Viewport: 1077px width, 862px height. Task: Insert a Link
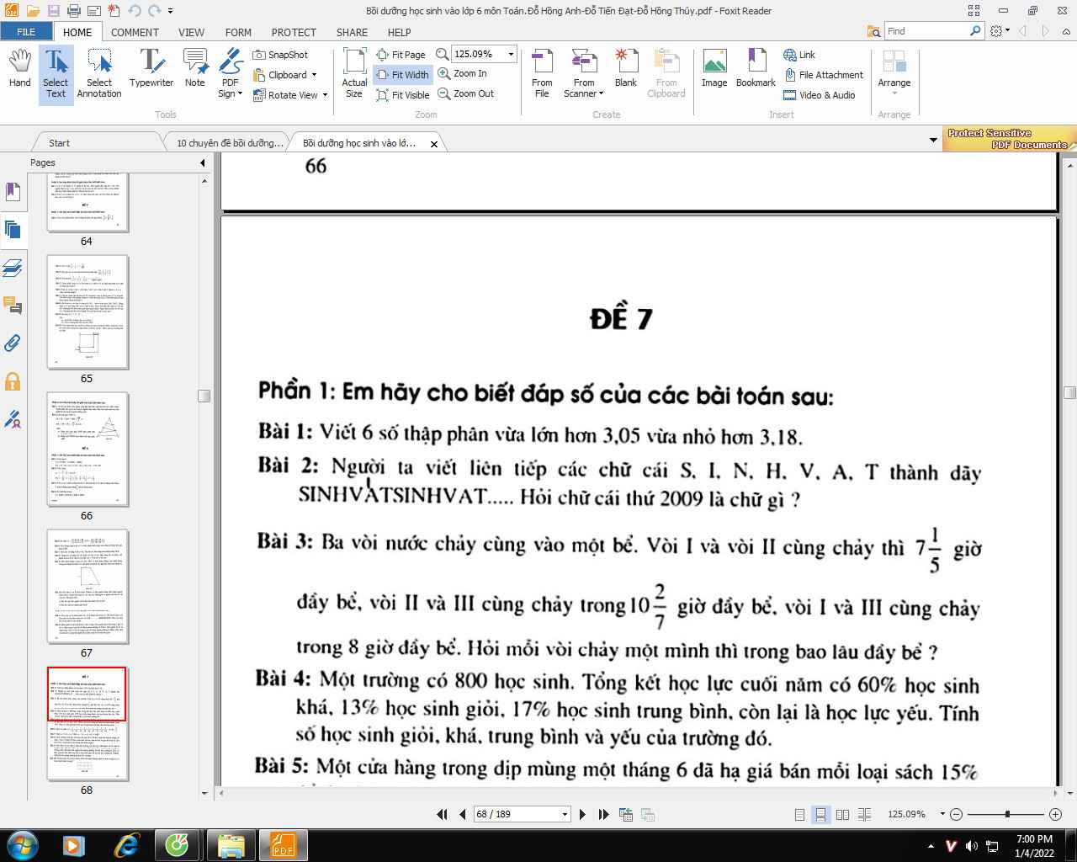(x=799, y=55)
